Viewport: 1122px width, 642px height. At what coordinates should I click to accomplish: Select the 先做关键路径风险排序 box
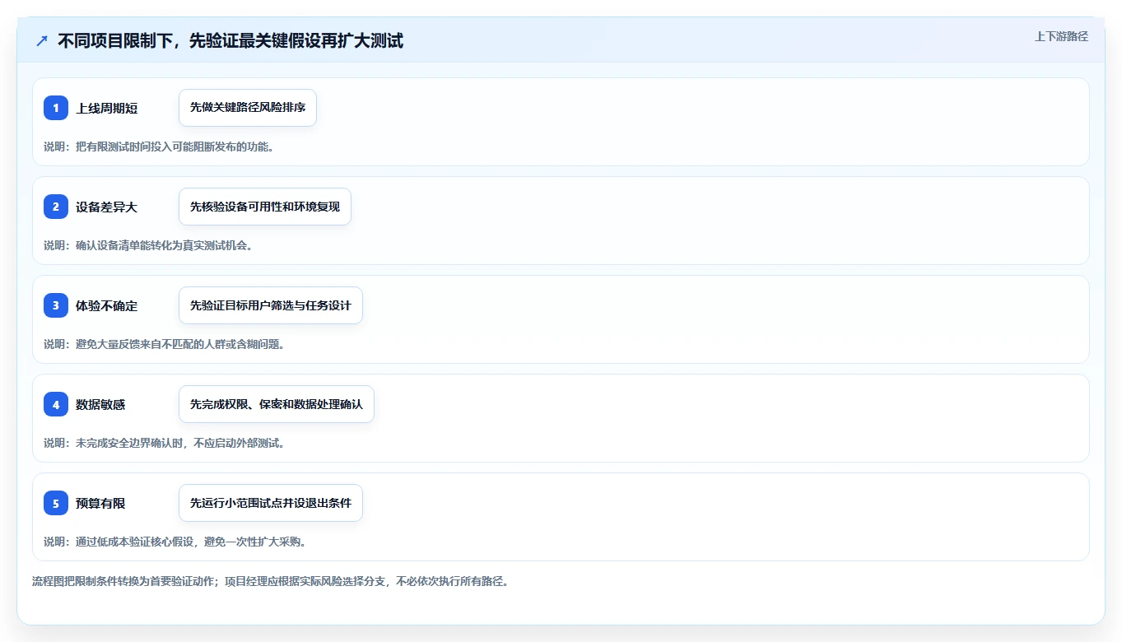(x=248, y=108)
